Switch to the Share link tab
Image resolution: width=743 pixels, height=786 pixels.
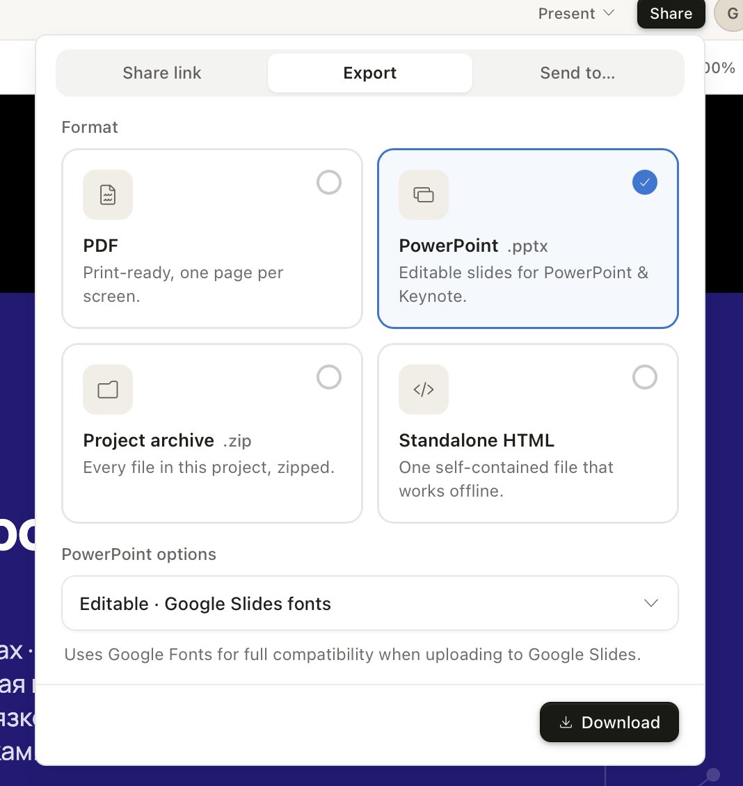pos(162,73)
